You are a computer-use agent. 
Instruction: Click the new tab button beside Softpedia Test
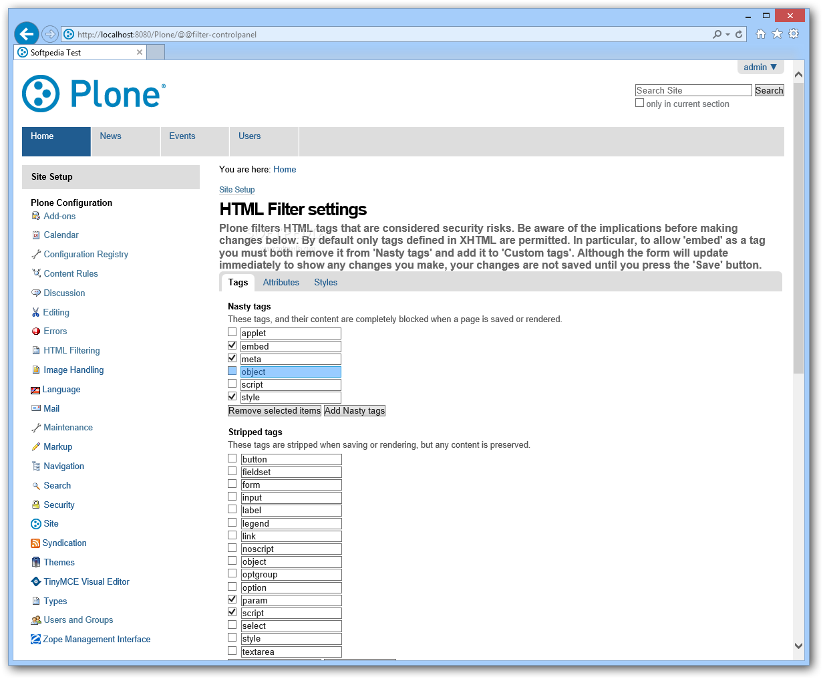click(x=156, y=52)
